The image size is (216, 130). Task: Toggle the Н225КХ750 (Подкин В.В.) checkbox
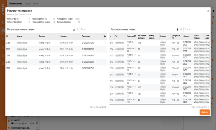click(x=9, y=128)
